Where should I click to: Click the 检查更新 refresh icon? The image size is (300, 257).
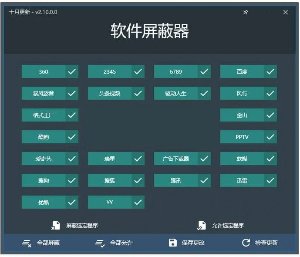[246, 243]
